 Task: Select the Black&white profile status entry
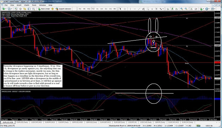[118, 126]
